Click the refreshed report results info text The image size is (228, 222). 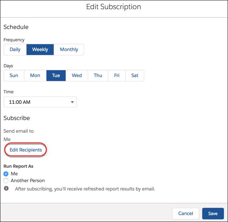(85, 189)
